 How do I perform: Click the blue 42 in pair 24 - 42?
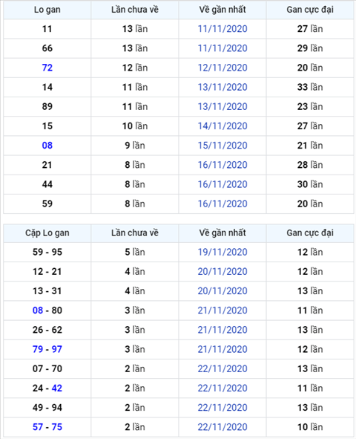click(x=56, y=388)
